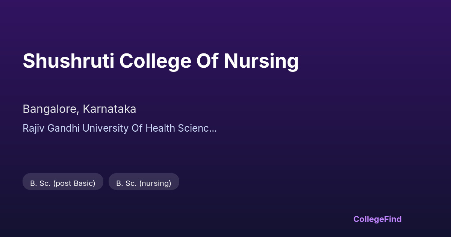Click the word "University" in affiliation text
The width and height of the screenshot is (451, 237).
point(105,128)
